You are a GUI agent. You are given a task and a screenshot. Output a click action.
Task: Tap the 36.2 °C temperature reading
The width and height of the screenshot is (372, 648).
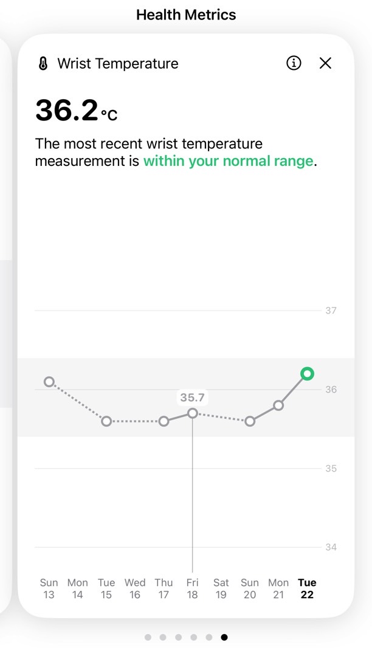point(77,111)
